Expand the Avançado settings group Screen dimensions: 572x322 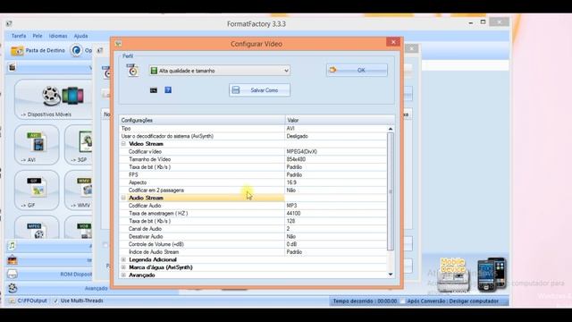pyautogui.click(x=123, y=275)
